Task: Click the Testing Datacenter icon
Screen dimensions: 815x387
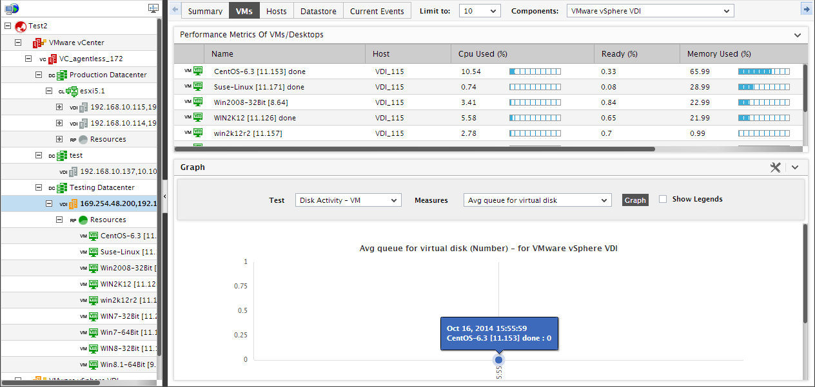Action: (x=62, y=187)
